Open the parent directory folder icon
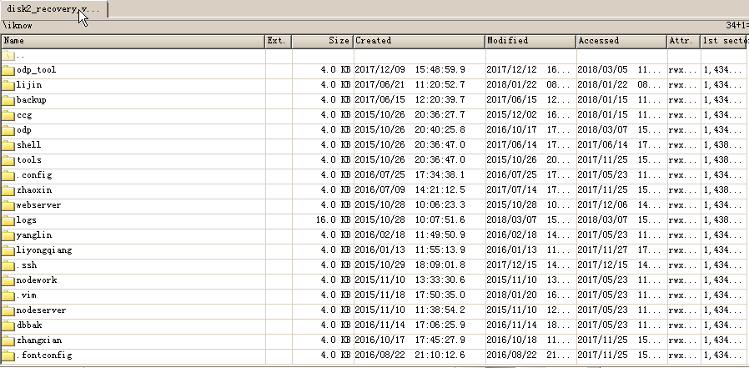The height and width of the screenshot is (368, 749). point(8,55)
